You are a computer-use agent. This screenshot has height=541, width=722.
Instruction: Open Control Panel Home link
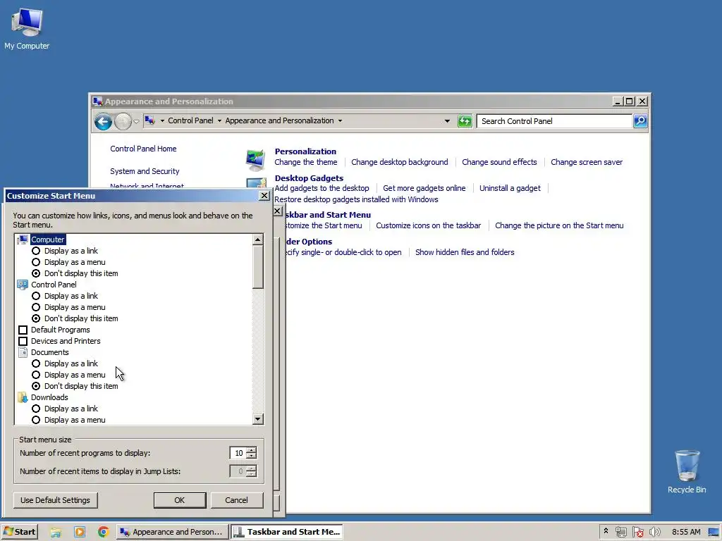point(143,149)
